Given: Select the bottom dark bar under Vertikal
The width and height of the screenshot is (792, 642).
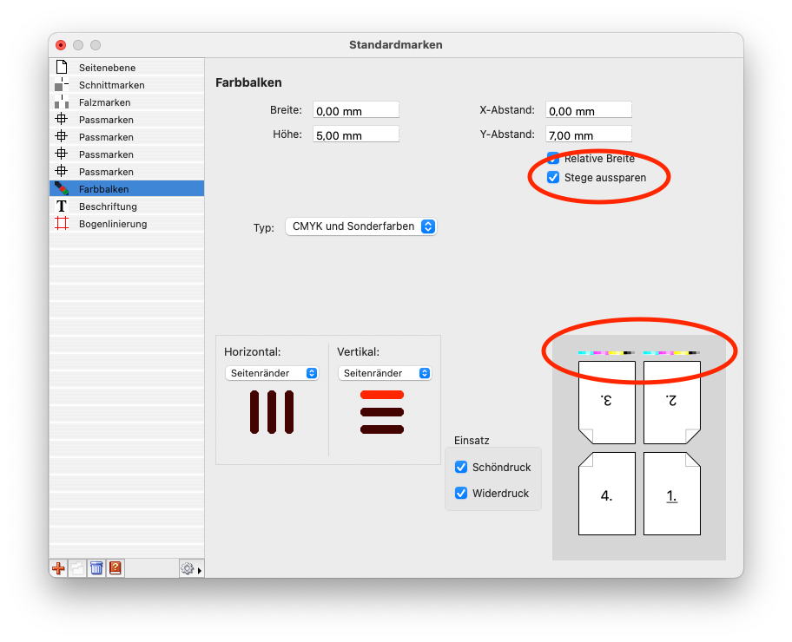Looking at the screenshot, I should (382, 429).
